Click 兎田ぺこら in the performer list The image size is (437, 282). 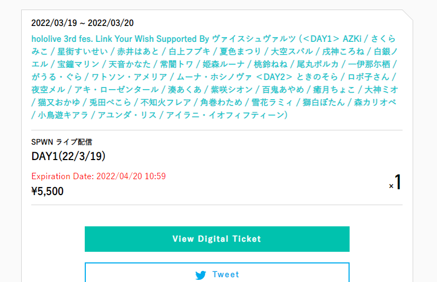click(x=110, y=102)
